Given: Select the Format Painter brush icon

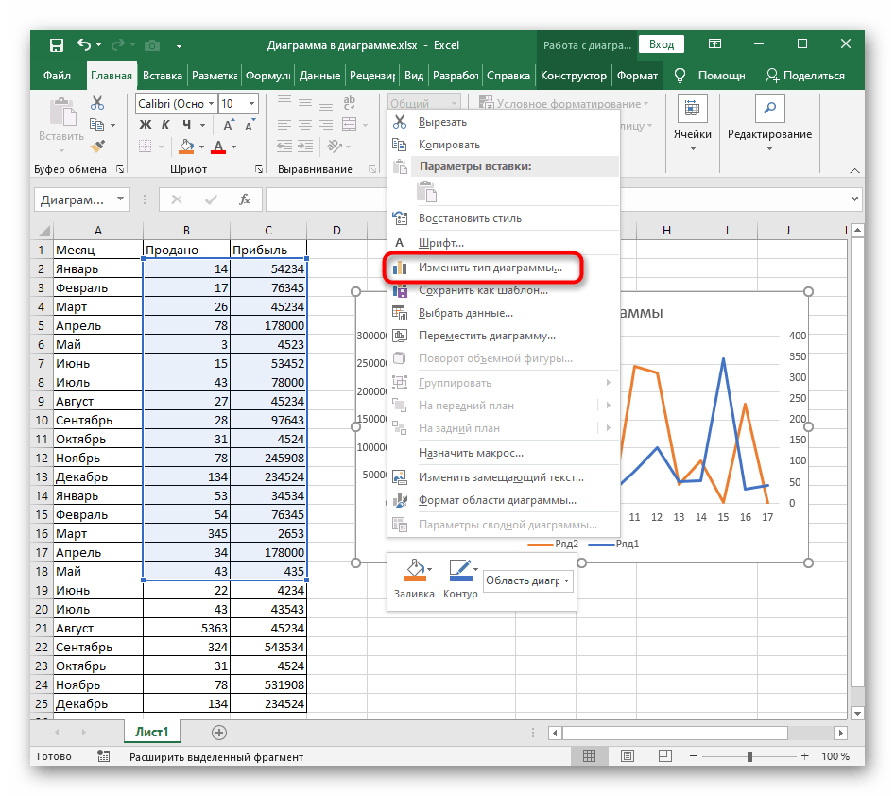Looking at the screenshot, I should 97,146.
